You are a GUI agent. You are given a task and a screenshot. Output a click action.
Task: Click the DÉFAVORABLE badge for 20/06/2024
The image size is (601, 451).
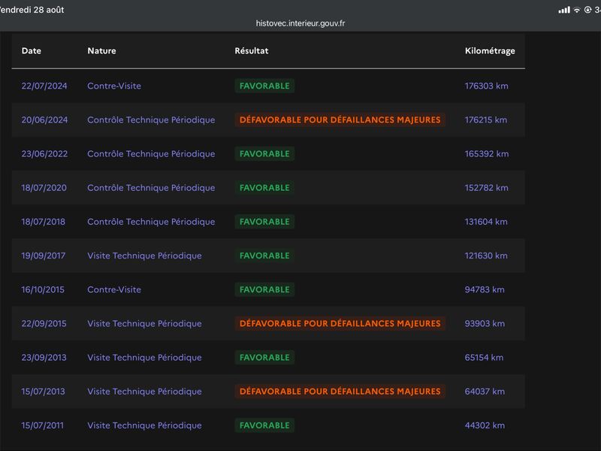340,120
